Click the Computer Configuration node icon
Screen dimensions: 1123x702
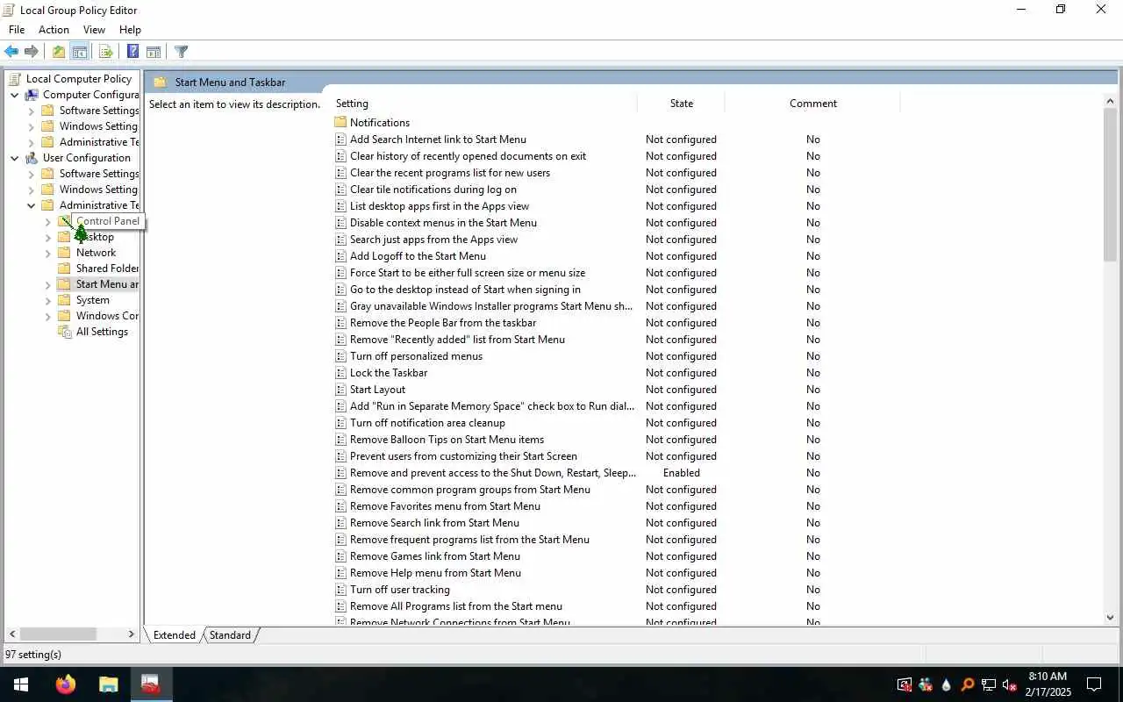32,95
